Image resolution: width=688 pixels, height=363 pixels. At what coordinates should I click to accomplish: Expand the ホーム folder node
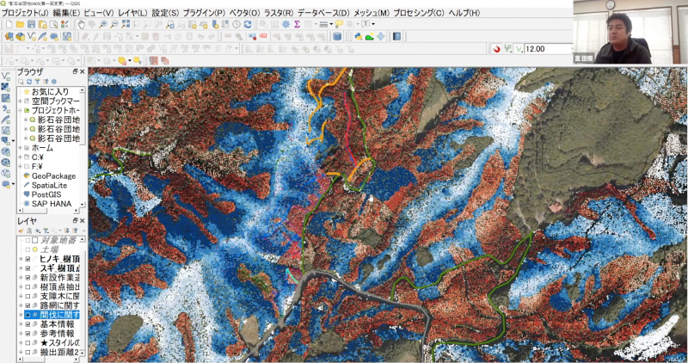coord(20,148)
